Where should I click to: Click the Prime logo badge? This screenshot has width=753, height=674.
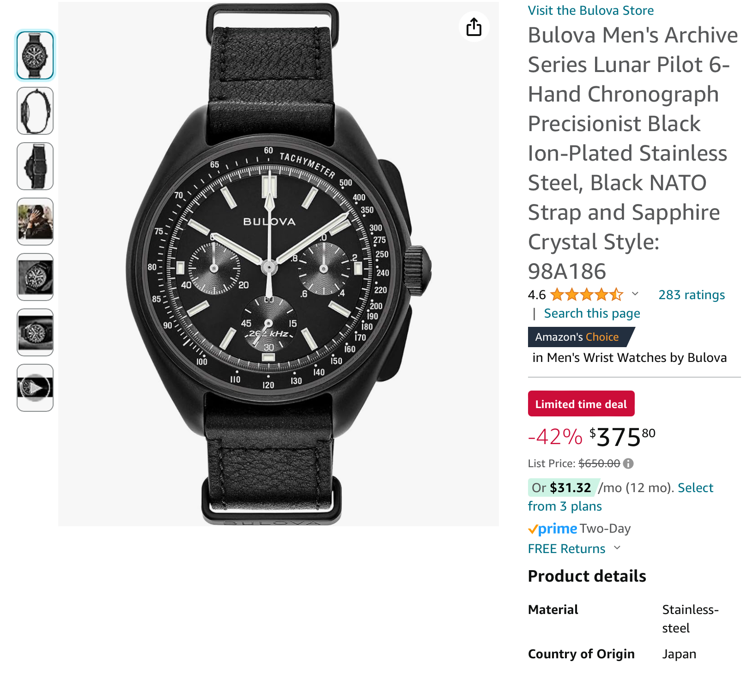(x=553, y=529)
